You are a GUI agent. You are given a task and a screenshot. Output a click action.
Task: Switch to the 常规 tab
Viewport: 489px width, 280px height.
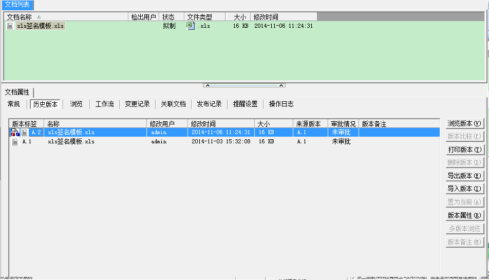(14, 104)
